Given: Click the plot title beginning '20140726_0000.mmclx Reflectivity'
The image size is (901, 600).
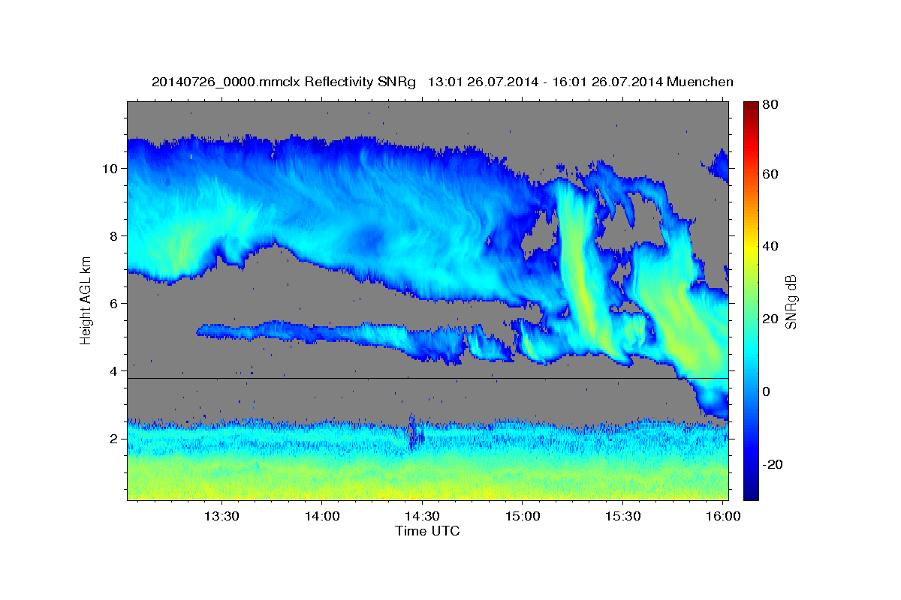Looking at the screenshot, I should click(442, 82).
